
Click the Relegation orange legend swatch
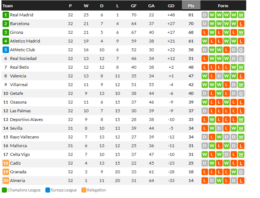coord(84,190)
